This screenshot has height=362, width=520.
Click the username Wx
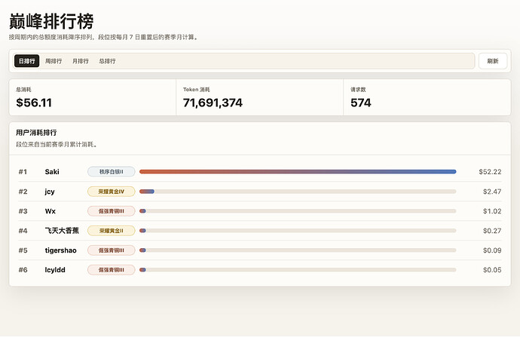50,211
